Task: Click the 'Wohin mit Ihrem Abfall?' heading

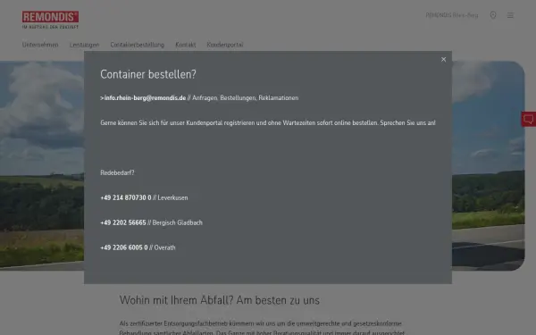Action: coord(220,300)
